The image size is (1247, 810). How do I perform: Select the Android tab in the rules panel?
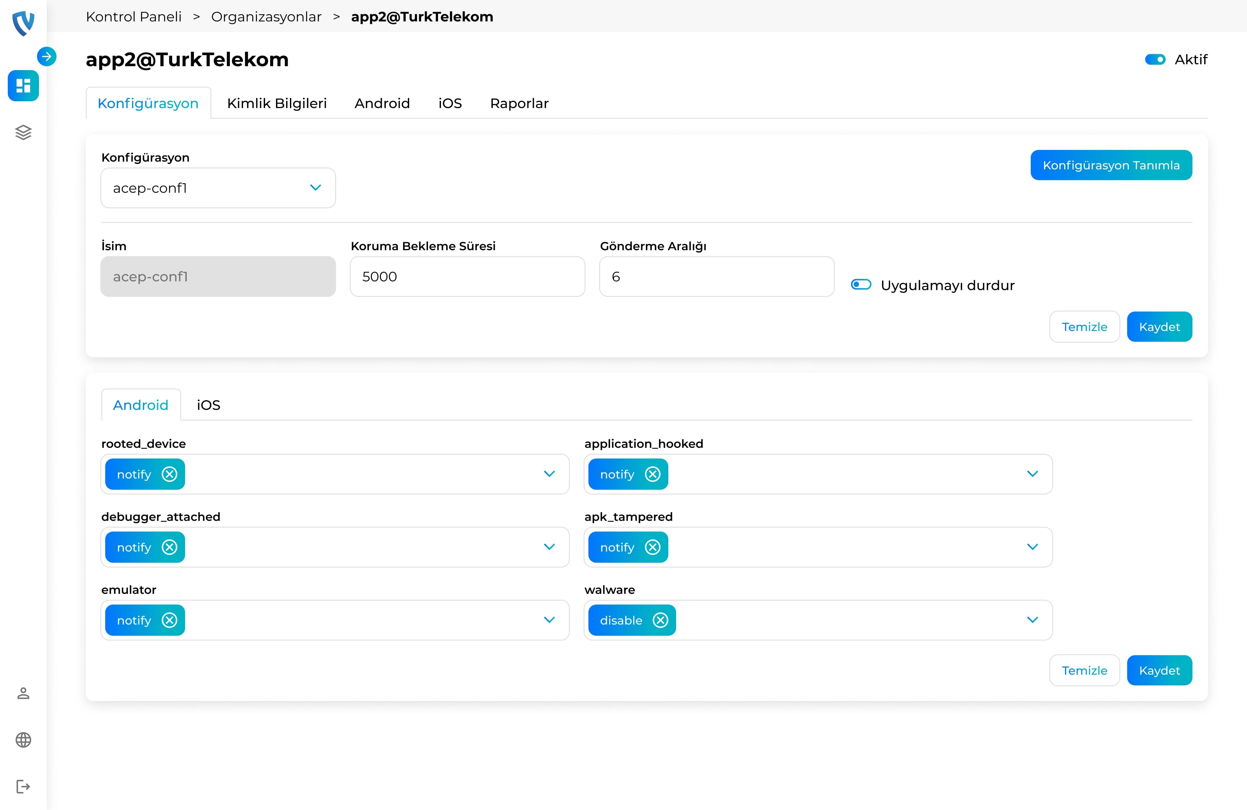coord(141,405)
